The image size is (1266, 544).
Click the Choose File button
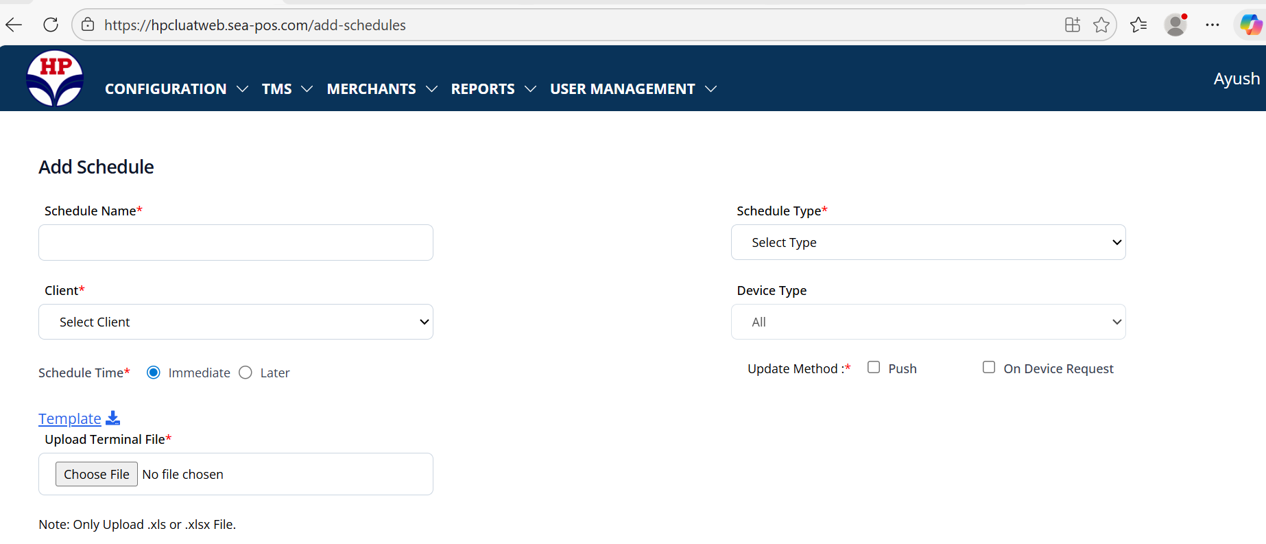pyautogui.click(x=97, y=474)
